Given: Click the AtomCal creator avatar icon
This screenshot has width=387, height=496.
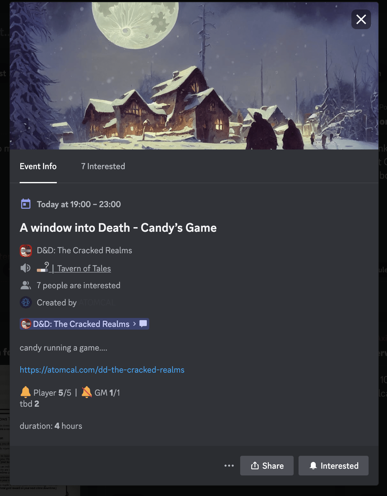Looking at the screenshot, I should [x=26, y=303].
